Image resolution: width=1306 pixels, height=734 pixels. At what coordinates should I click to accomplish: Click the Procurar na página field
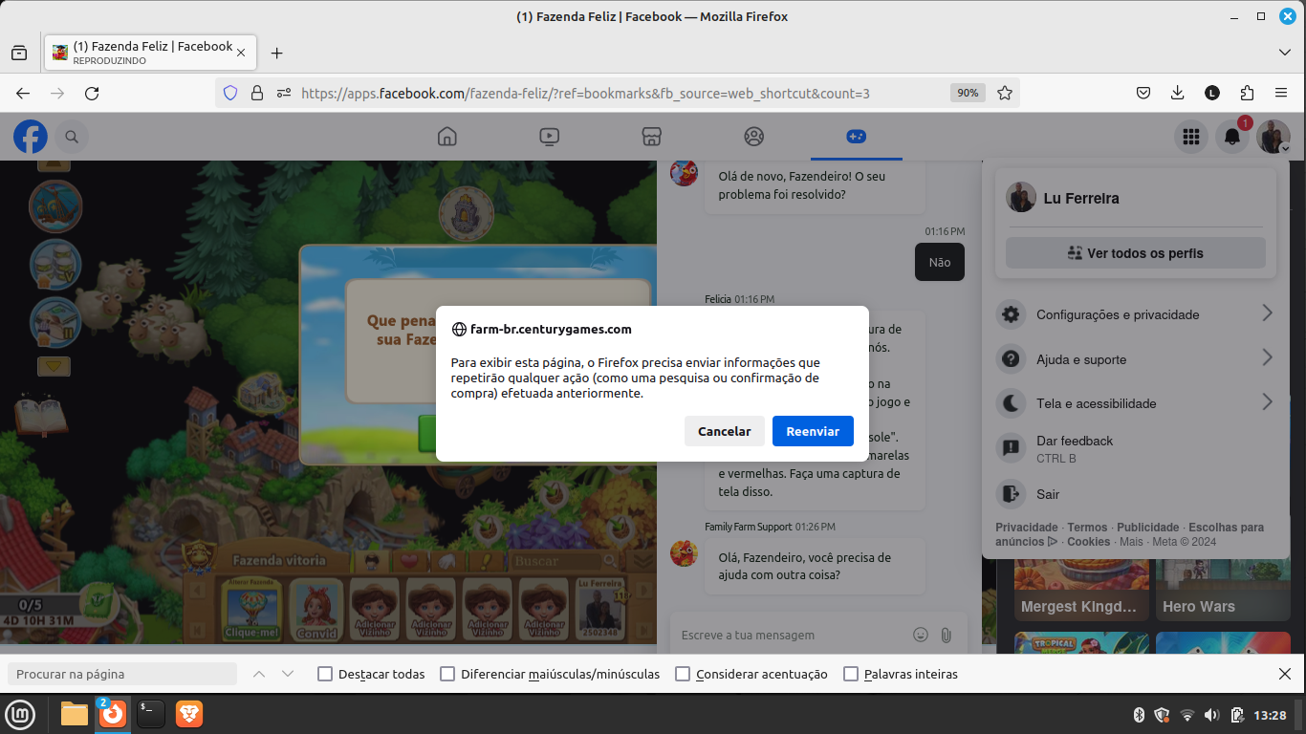click(122, 674)
